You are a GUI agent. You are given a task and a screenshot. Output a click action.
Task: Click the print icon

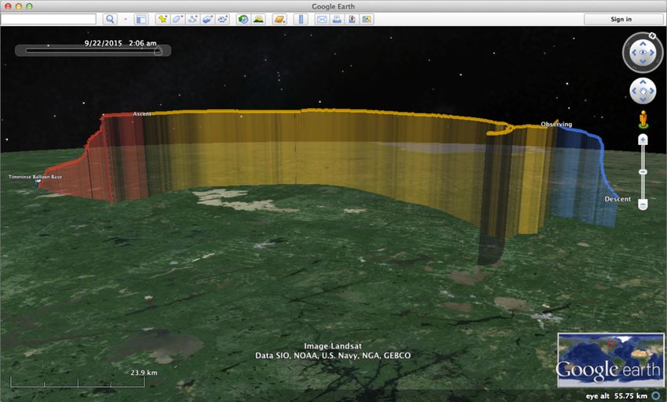point(337,19)
